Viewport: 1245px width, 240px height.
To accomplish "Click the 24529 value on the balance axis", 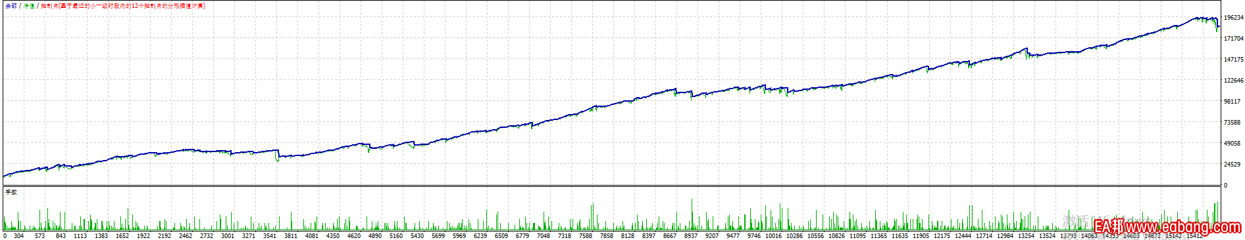I will point(1232,165).
